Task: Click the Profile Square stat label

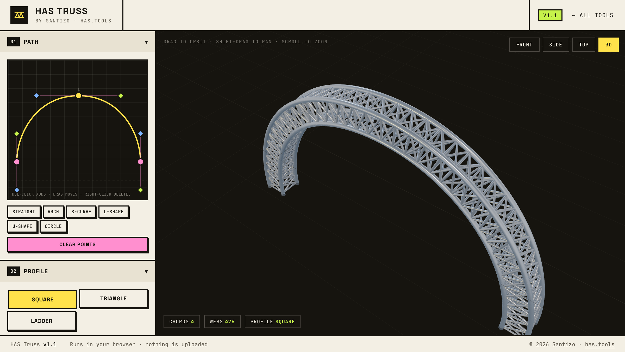Action: 272,321
